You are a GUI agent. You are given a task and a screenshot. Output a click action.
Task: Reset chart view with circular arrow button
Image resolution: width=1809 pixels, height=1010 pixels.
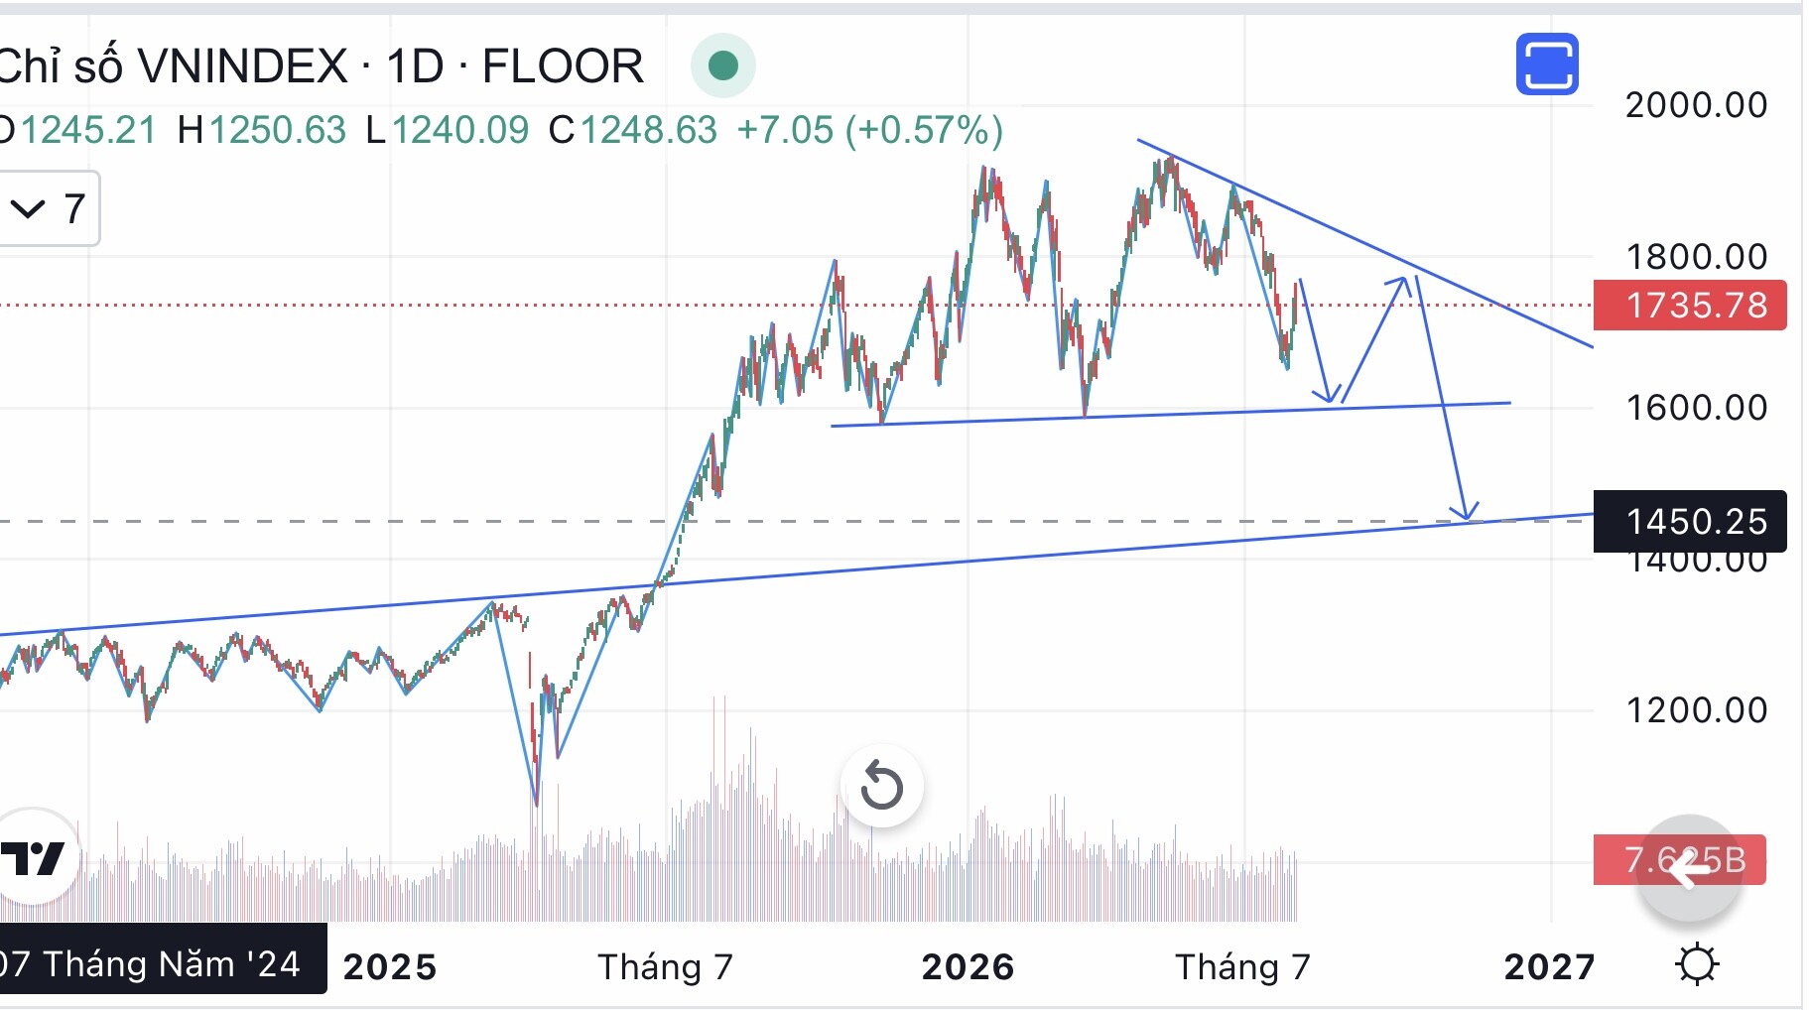881,786
